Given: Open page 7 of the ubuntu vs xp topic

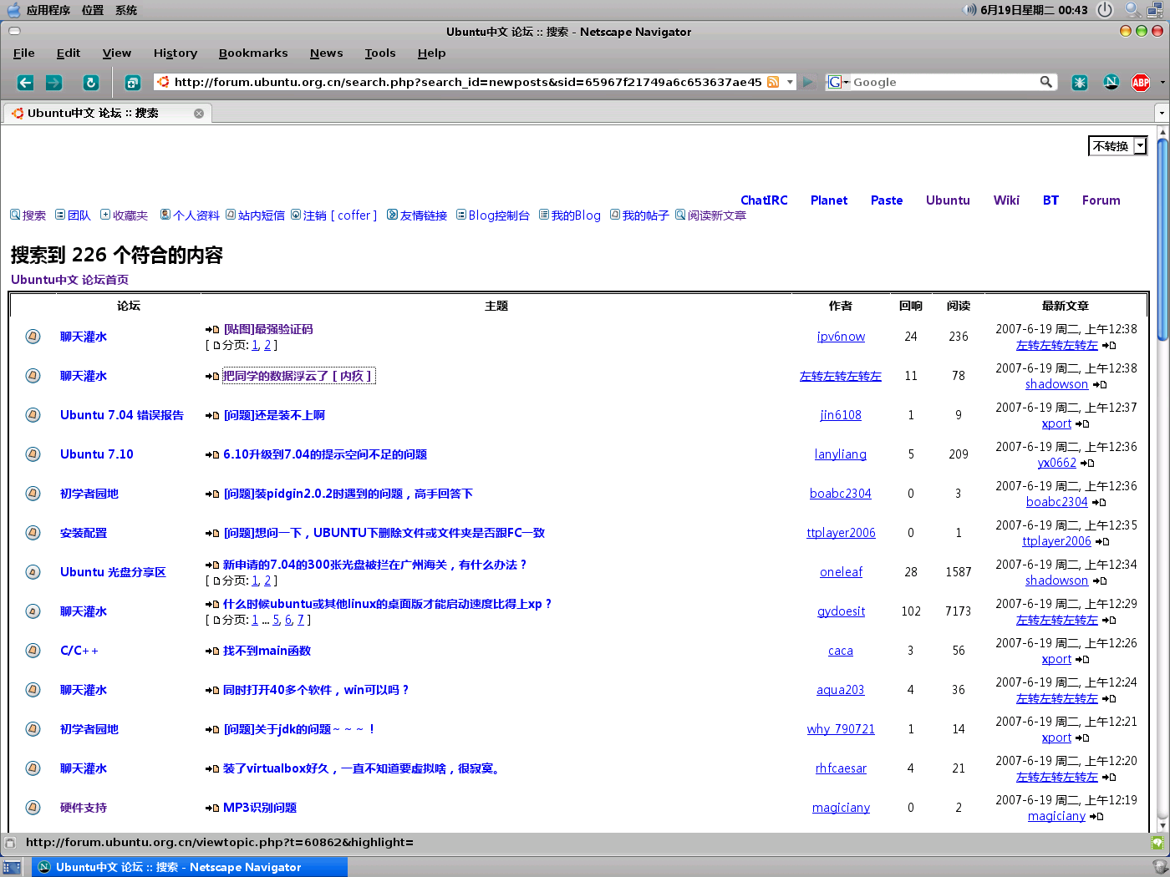Looking at the screenshot, I should (x=301, y=620).
